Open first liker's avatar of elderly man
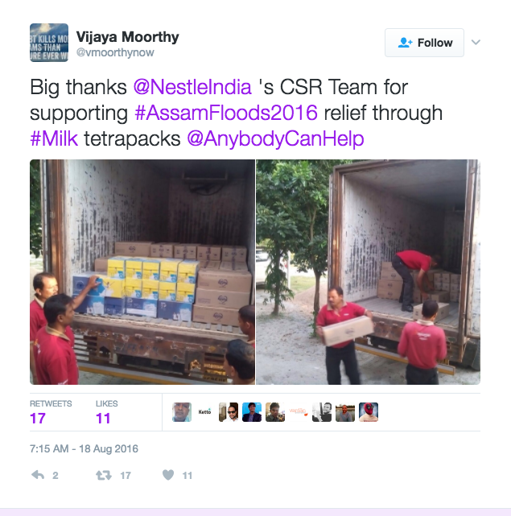 [x=182, y=412]
